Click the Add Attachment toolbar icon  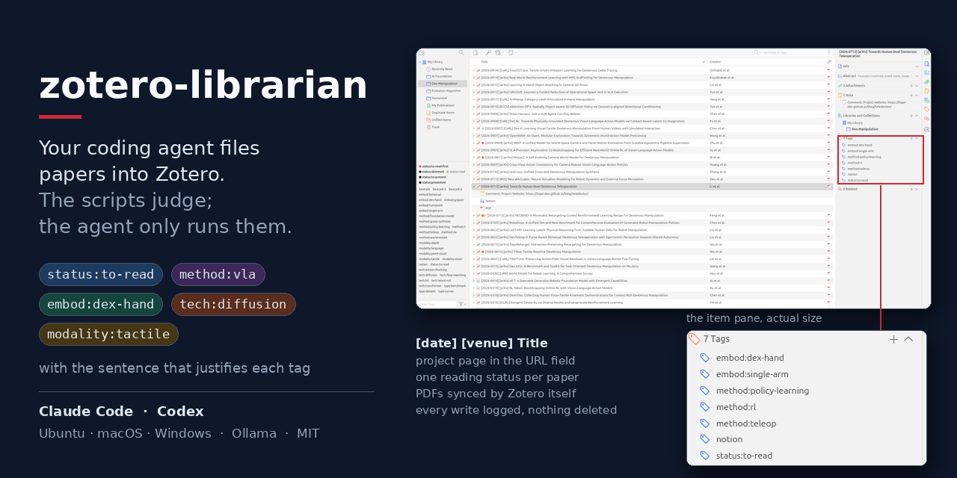[x=498, y=52]
